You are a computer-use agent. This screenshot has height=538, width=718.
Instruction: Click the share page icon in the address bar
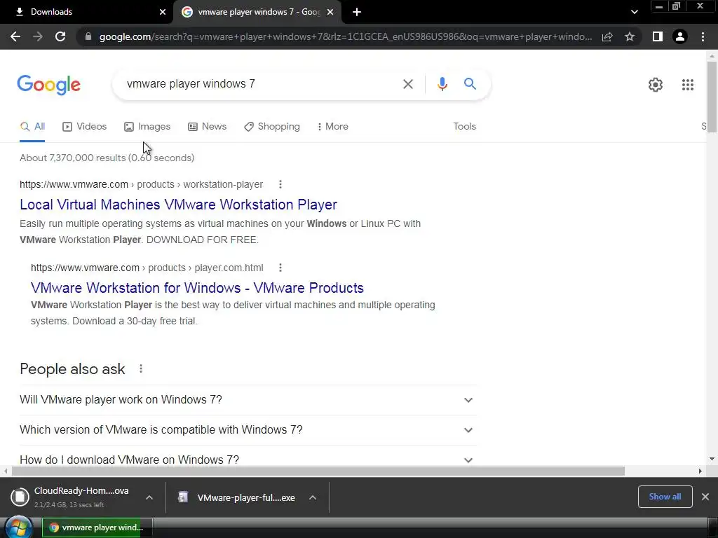tap(607, 36)
